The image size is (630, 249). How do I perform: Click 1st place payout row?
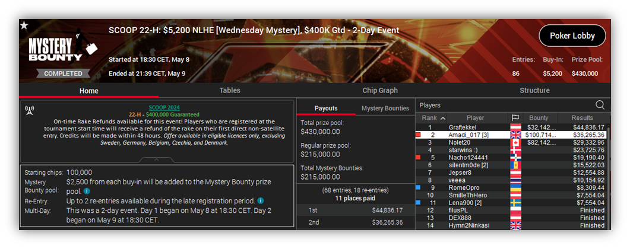[356, 210]
